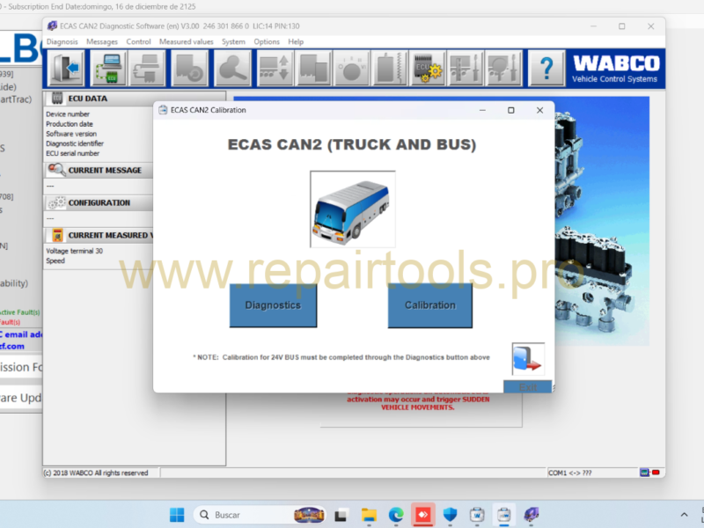Click the lift/lower arrows toolbar icon

pyautogui.click(x=275, y=69)
